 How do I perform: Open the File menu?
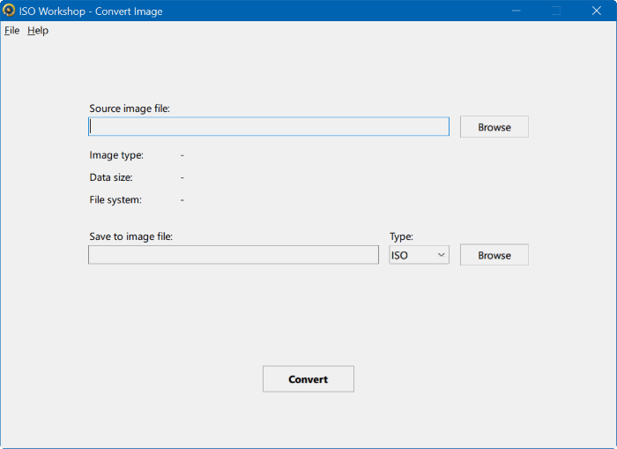(x=11, y=30)
